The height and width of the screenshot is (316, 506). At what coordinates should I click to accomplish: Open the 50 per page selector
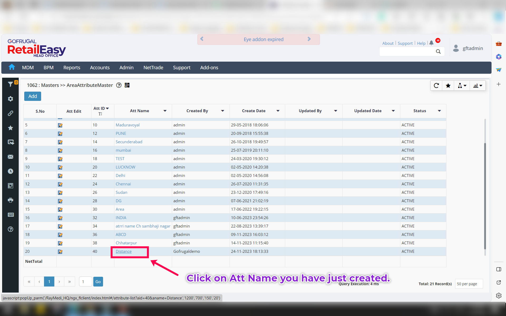469,284
